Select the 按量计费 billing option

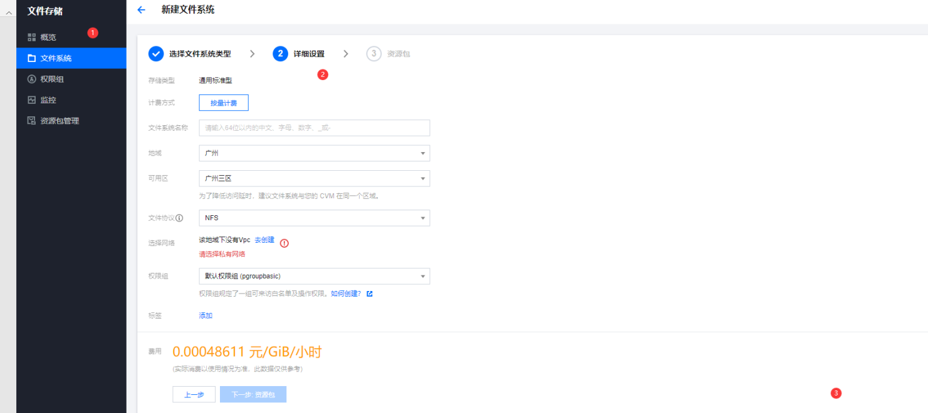coord(224,103)
